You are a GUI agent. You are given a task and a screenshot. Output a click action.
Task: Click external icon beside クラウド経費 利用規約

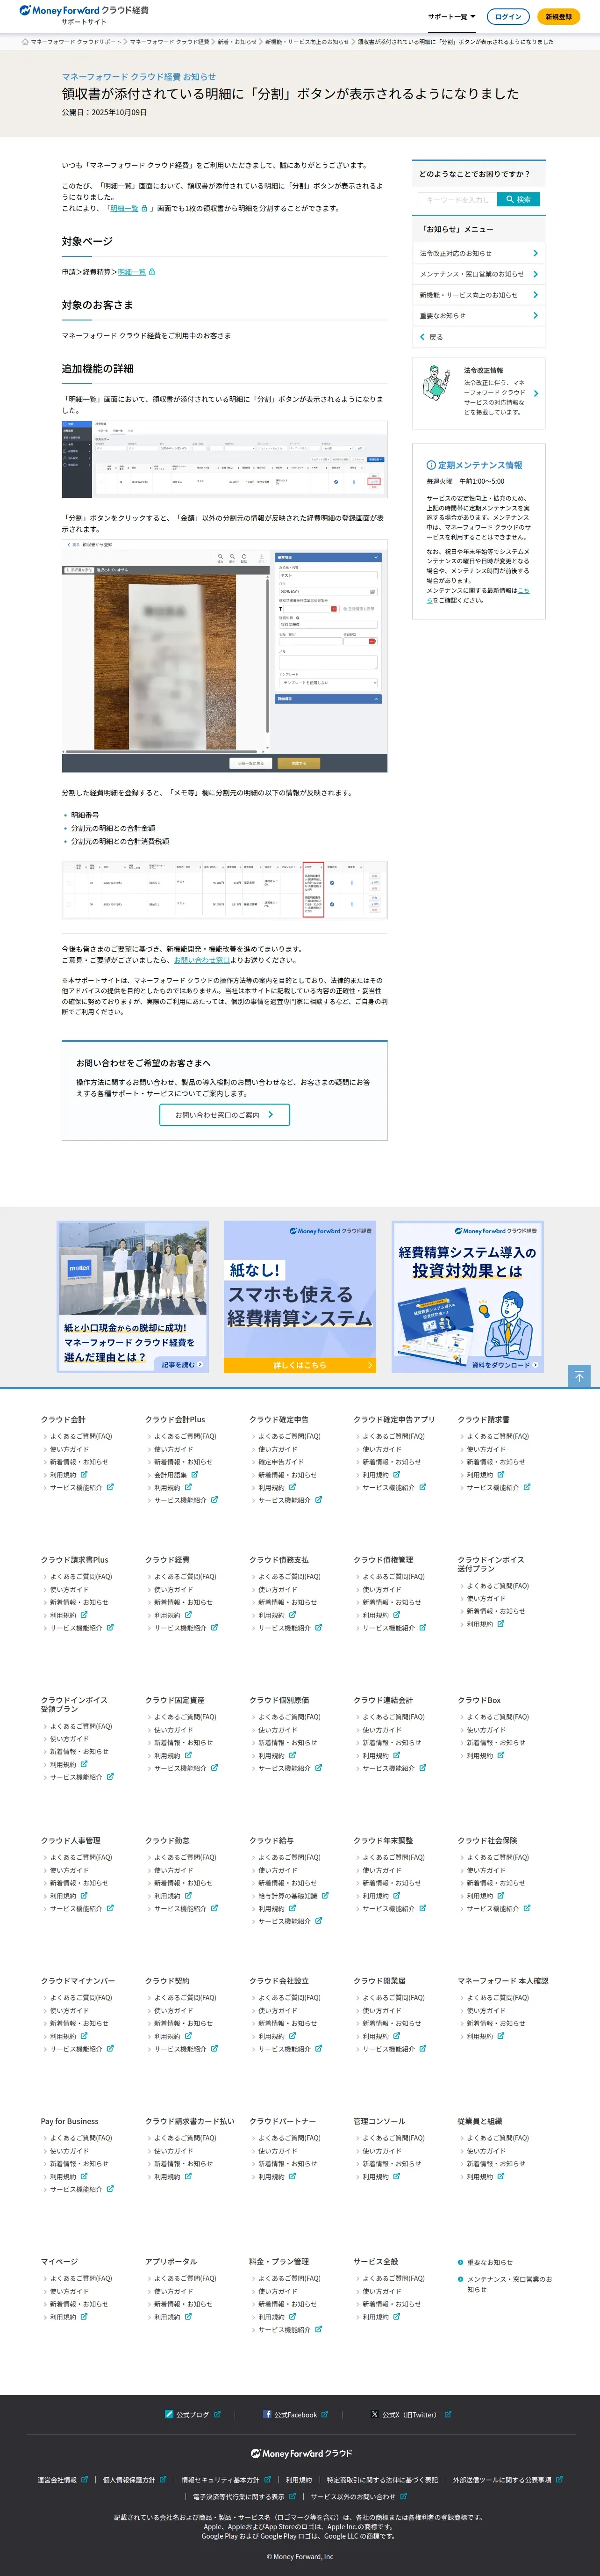pyautogui.click(x=188, y=1614)
